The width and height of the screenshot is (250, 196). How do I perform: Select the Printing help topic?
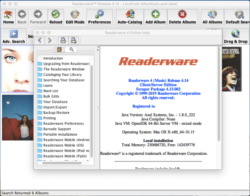click(x=49, y=118)
